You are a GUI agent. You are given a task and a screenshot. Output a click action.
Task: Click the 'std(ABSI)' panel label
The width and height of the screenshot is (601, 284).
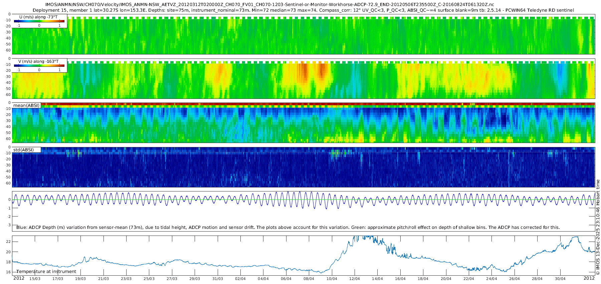pyautogui.click(x=23, y=150)
